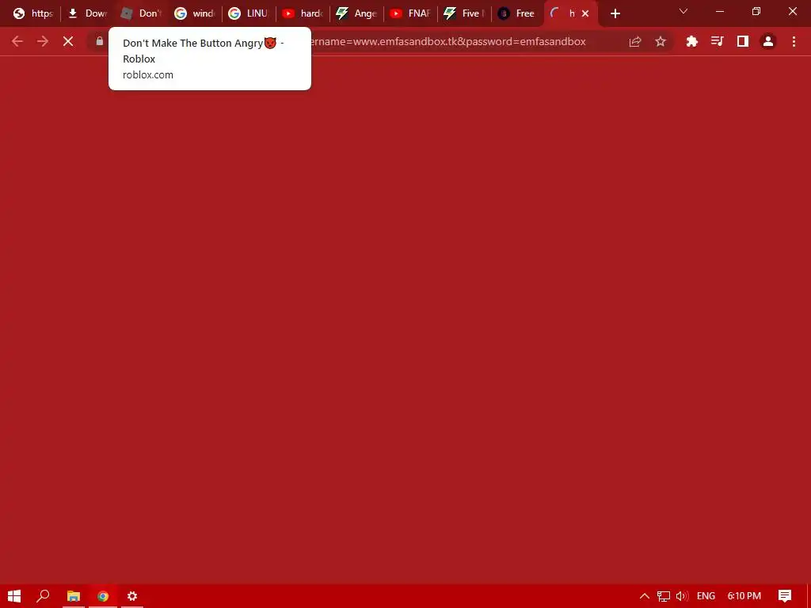
Task: Go forward to next page
Action: (x=43, y=41)
